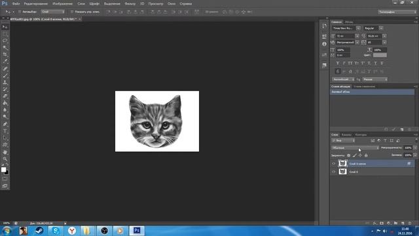Open layer styles fx menu
Viewport: 419px width, 236px height.
coord(374,223)
